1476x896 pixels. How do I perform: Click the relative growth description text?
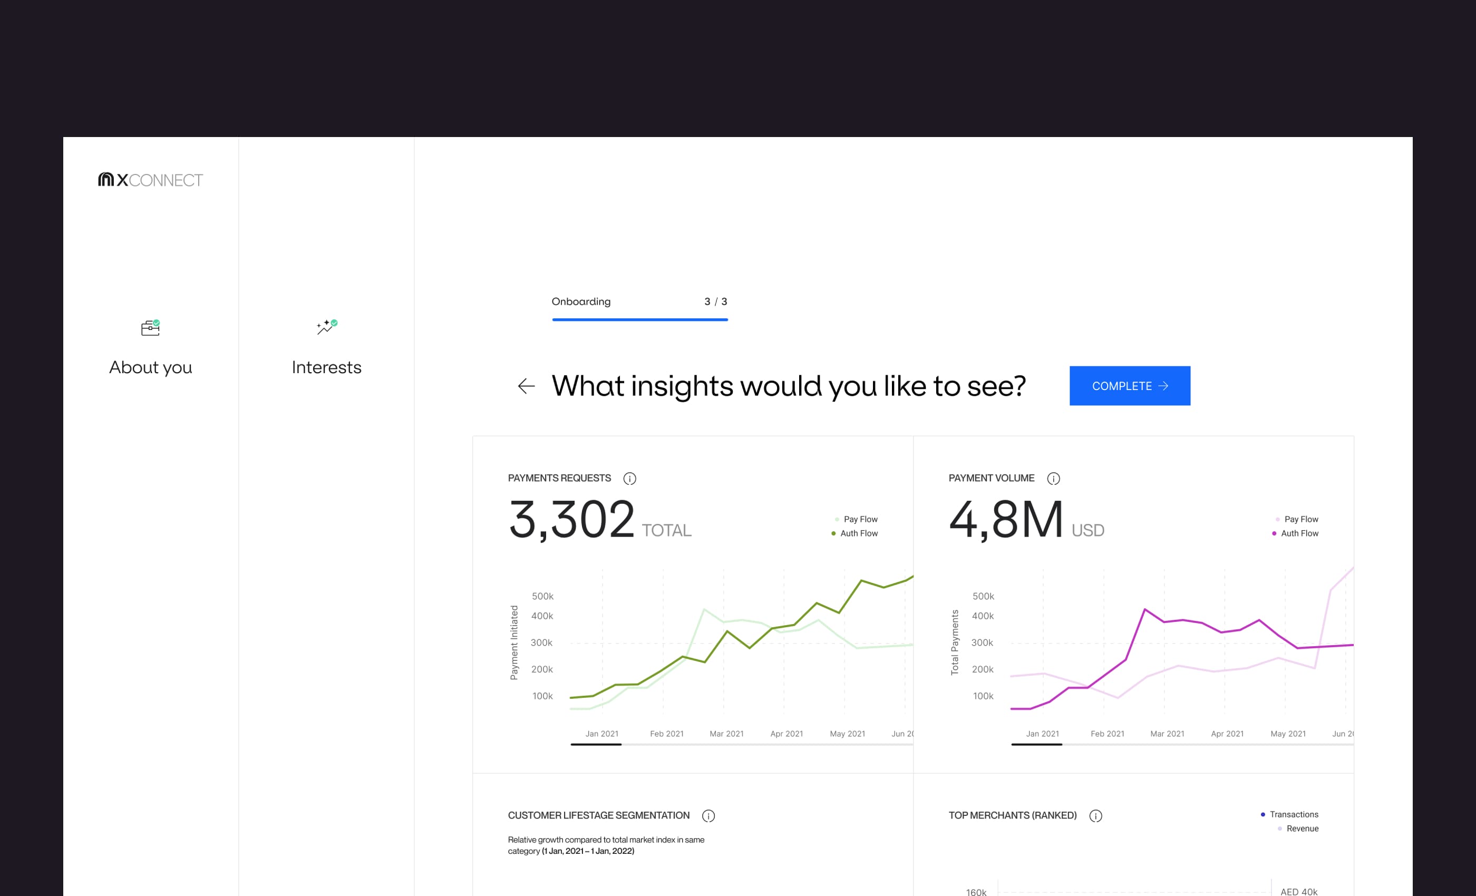coord(606,845)
